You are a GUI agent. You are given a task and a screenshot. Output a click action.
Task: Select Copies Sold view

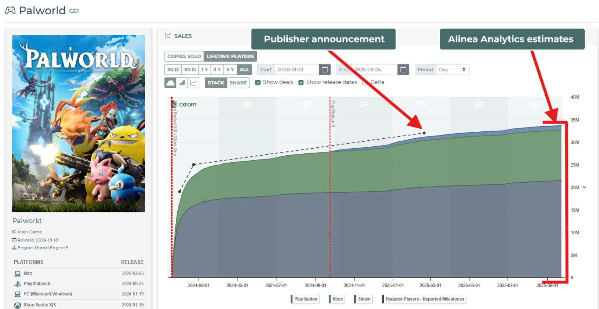pyautogui.click(x=184, y=56)
